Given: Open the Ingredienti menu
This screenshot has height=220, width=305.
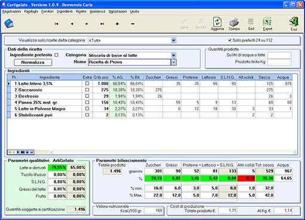Looking at the screenshot, I should 65,11.
